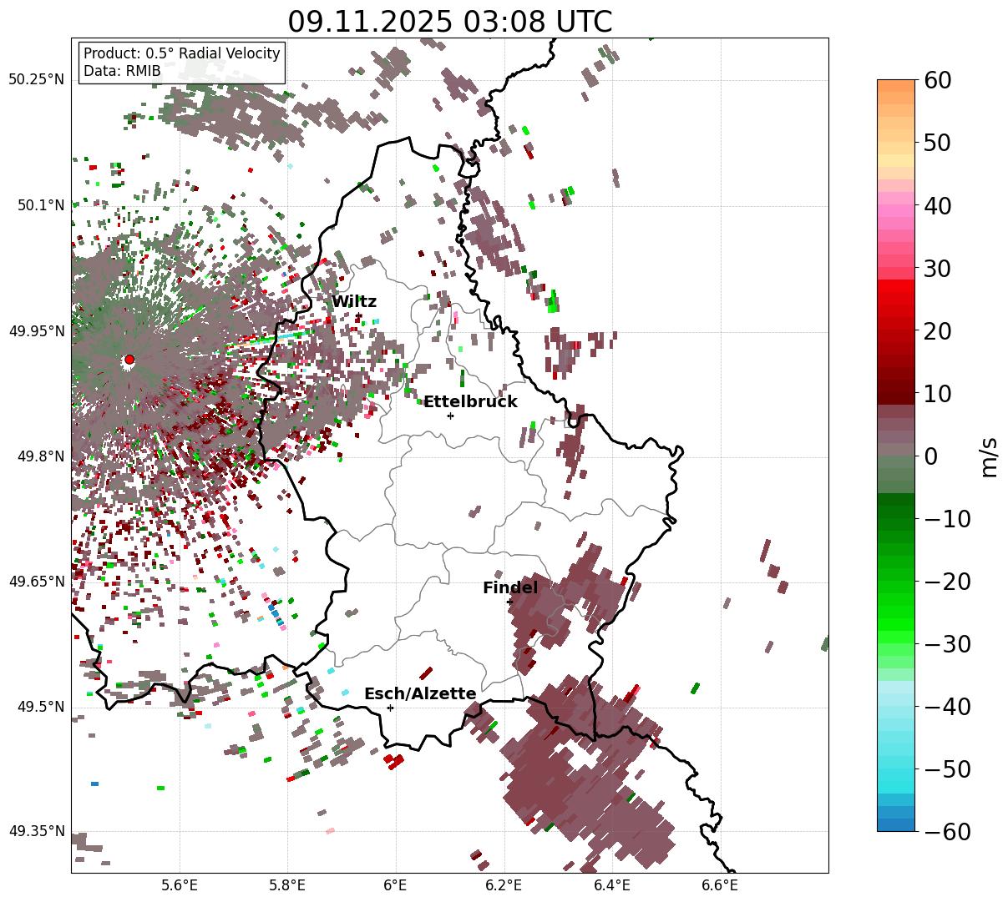The height and width of the screenshot is (902, 1008).
Task: Click the 5.6°E longitude label
Action: pyautogui.click(x=180, y=885)
